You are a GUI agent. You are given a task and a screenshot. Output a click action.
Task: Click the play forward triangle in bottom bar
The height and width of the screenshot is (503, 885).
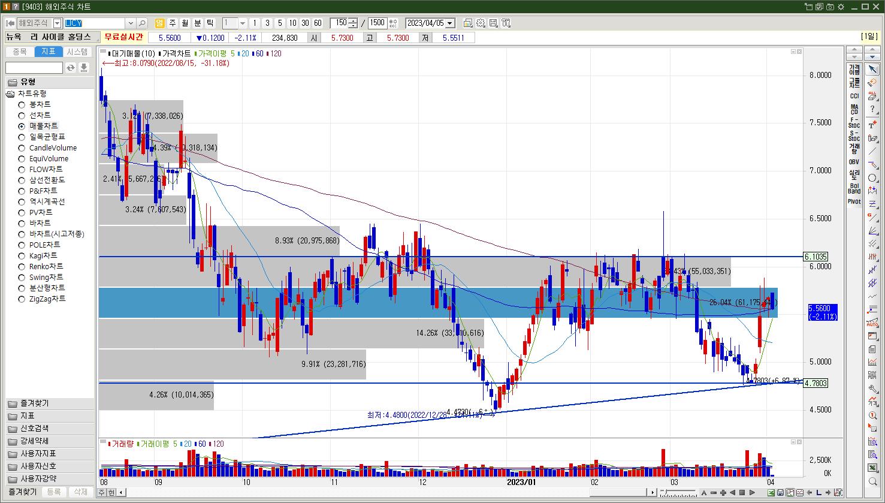pos(751,493)
